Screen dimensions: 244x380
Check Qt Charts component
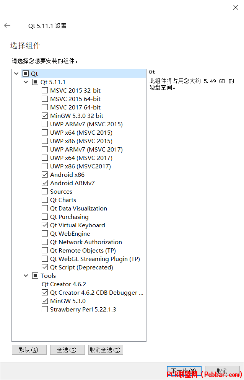[45, 200]
